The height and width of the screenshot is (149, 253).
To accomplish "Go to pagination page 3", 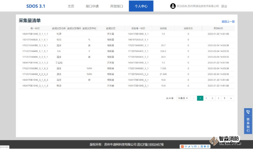I will tap(212, 98).
